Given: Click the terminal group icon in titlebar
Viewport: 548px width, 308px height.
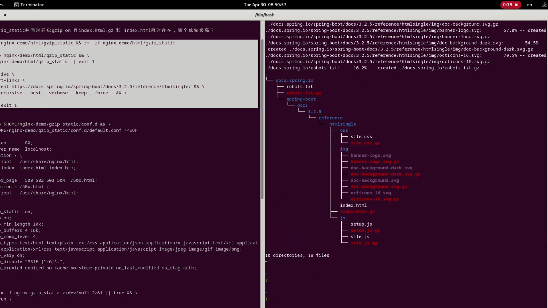Looking at the screenshot, I should tap(5, 15).
